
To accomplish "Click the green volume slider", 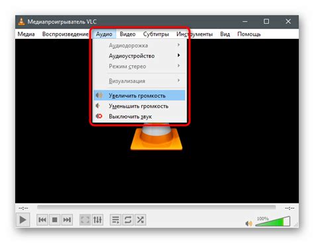I will coord(272,221).
